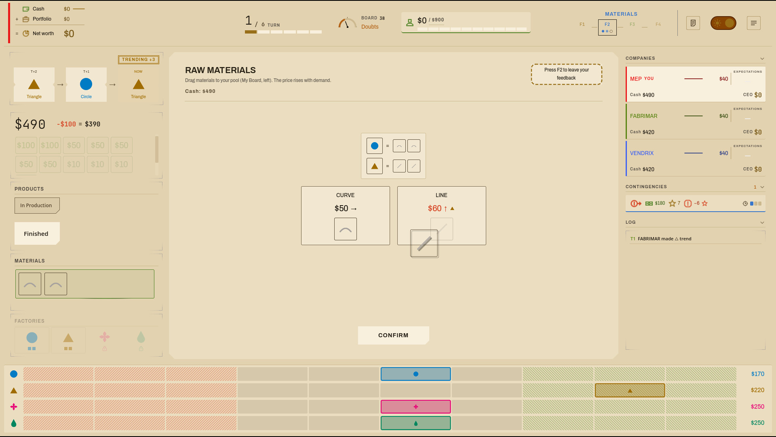Click the blue circle market slot marker
The image size is (776, 437).
pyautogui.click(x=415, y=374)
